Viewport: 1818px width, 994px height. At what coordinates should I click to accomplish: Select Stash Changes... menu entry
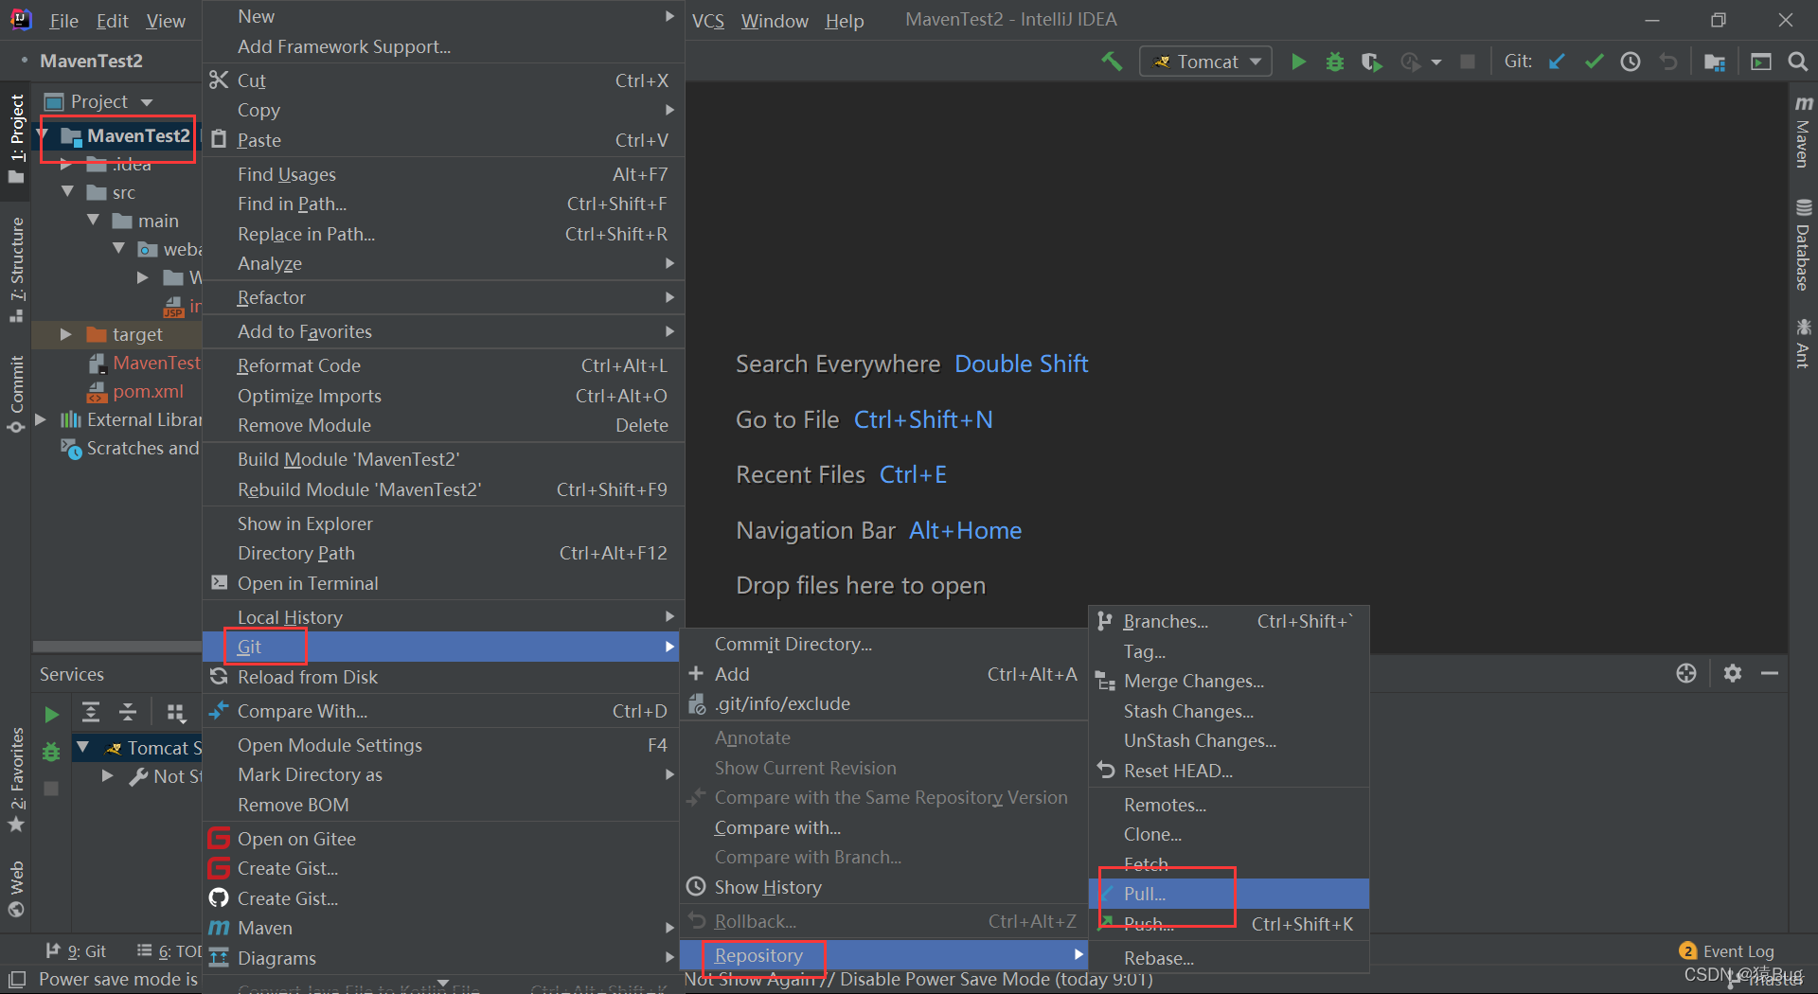pyautogui.click(x=1229, y=711)
